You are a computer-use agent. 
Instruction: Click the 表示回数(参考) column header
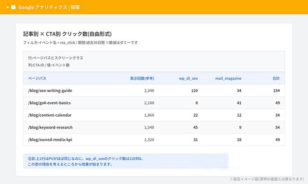(142, 79)
